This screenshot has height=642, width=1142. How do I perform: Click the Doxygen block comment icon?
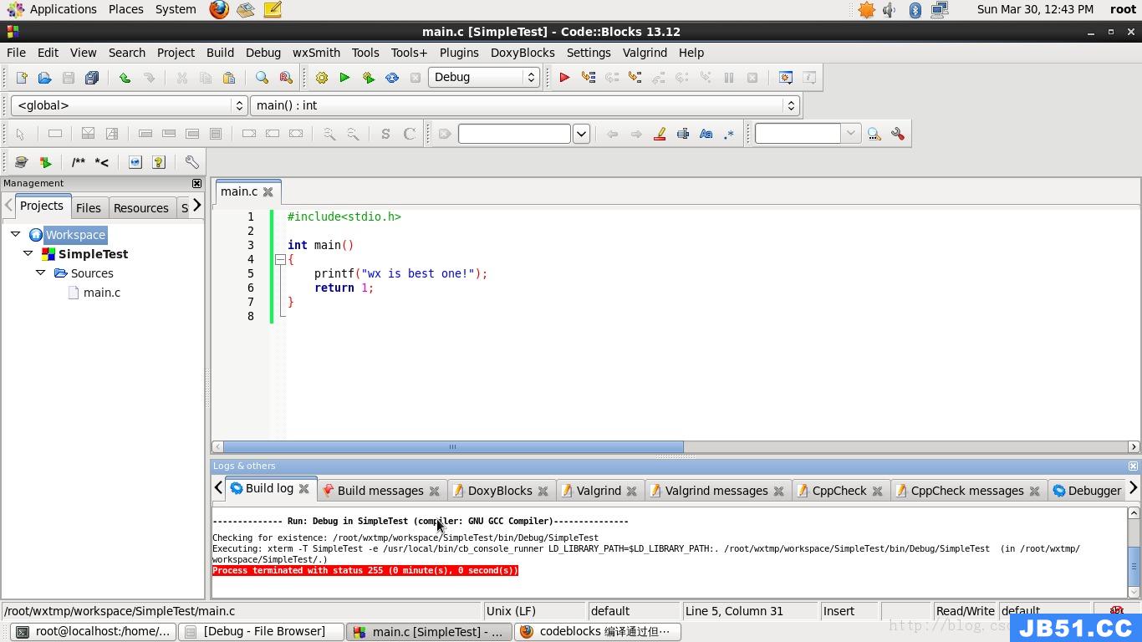(79, 162)
